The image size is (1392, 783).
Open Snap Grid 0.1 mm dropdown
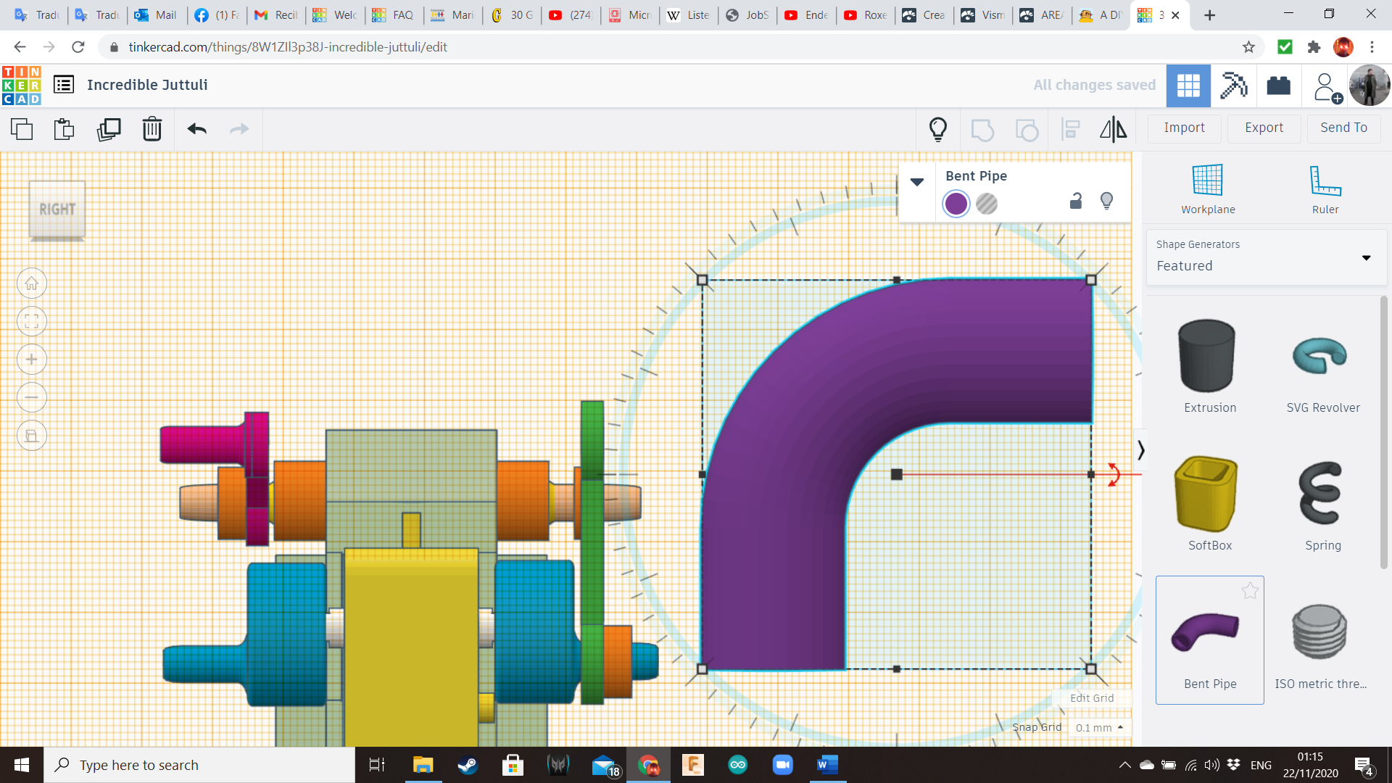[1099, 727]
